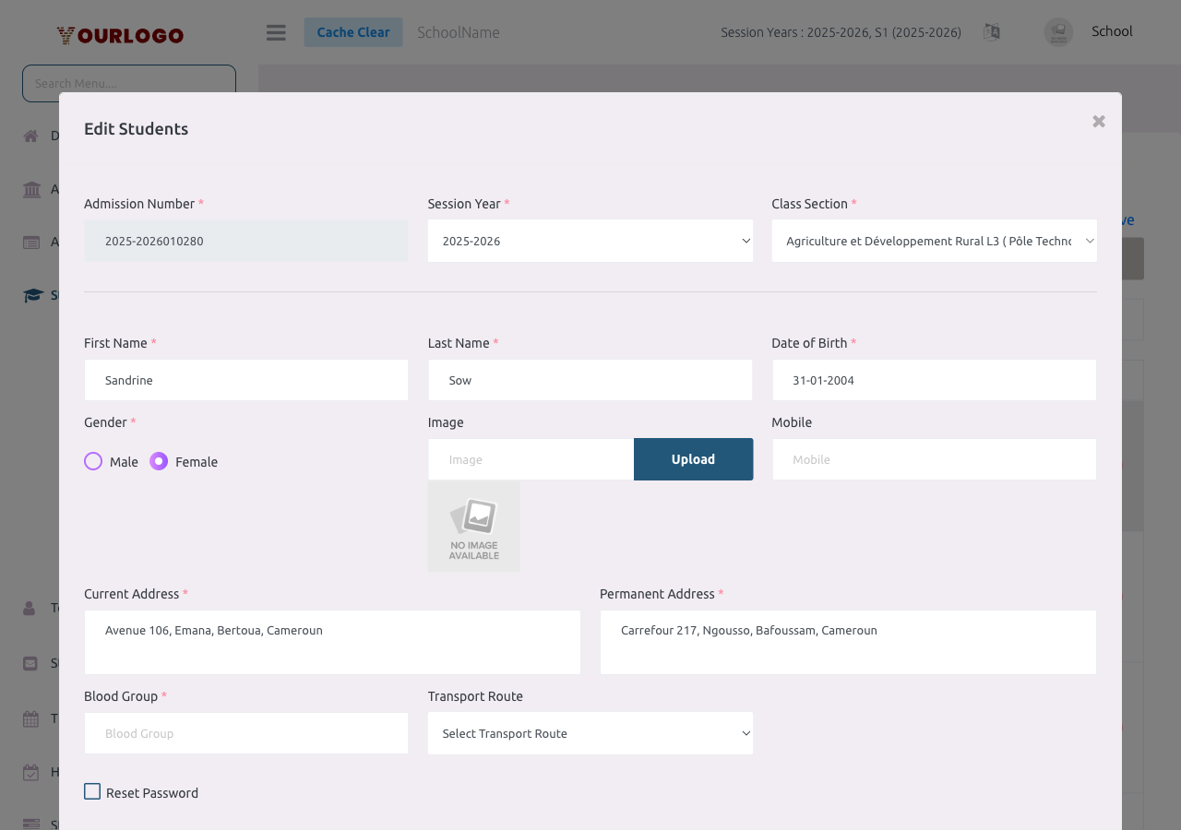Viewport: 1181px width, 830px height.
Task: Open the Dashboard home icon
Action: 30,135
